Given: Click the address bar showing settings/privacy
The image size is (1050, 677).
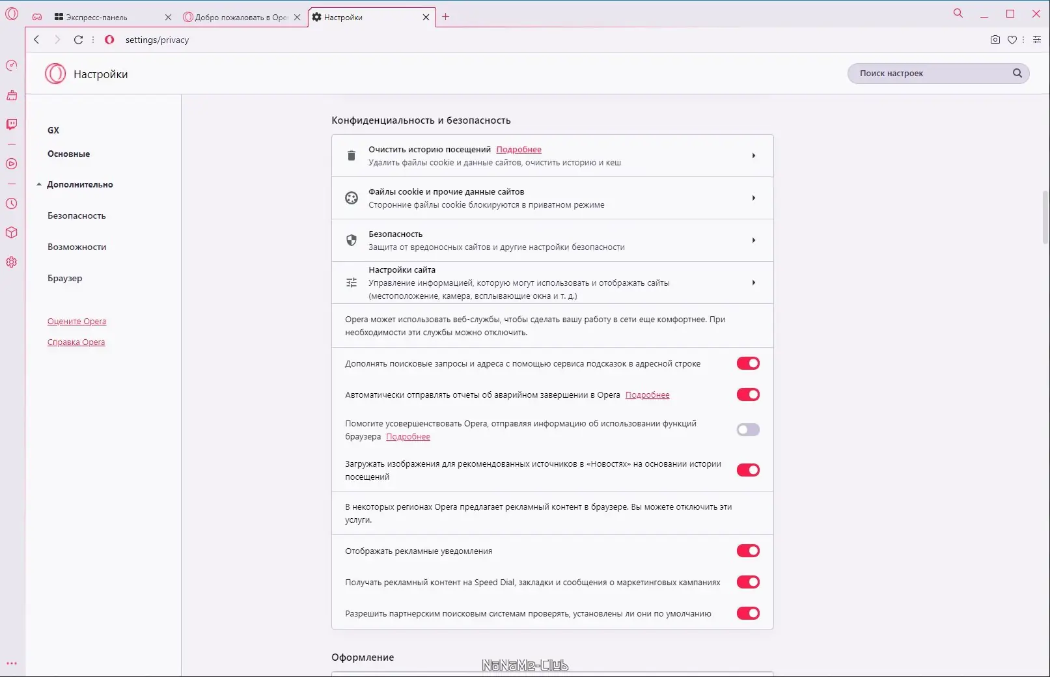Looking at the screenshot, I should 157,40.
